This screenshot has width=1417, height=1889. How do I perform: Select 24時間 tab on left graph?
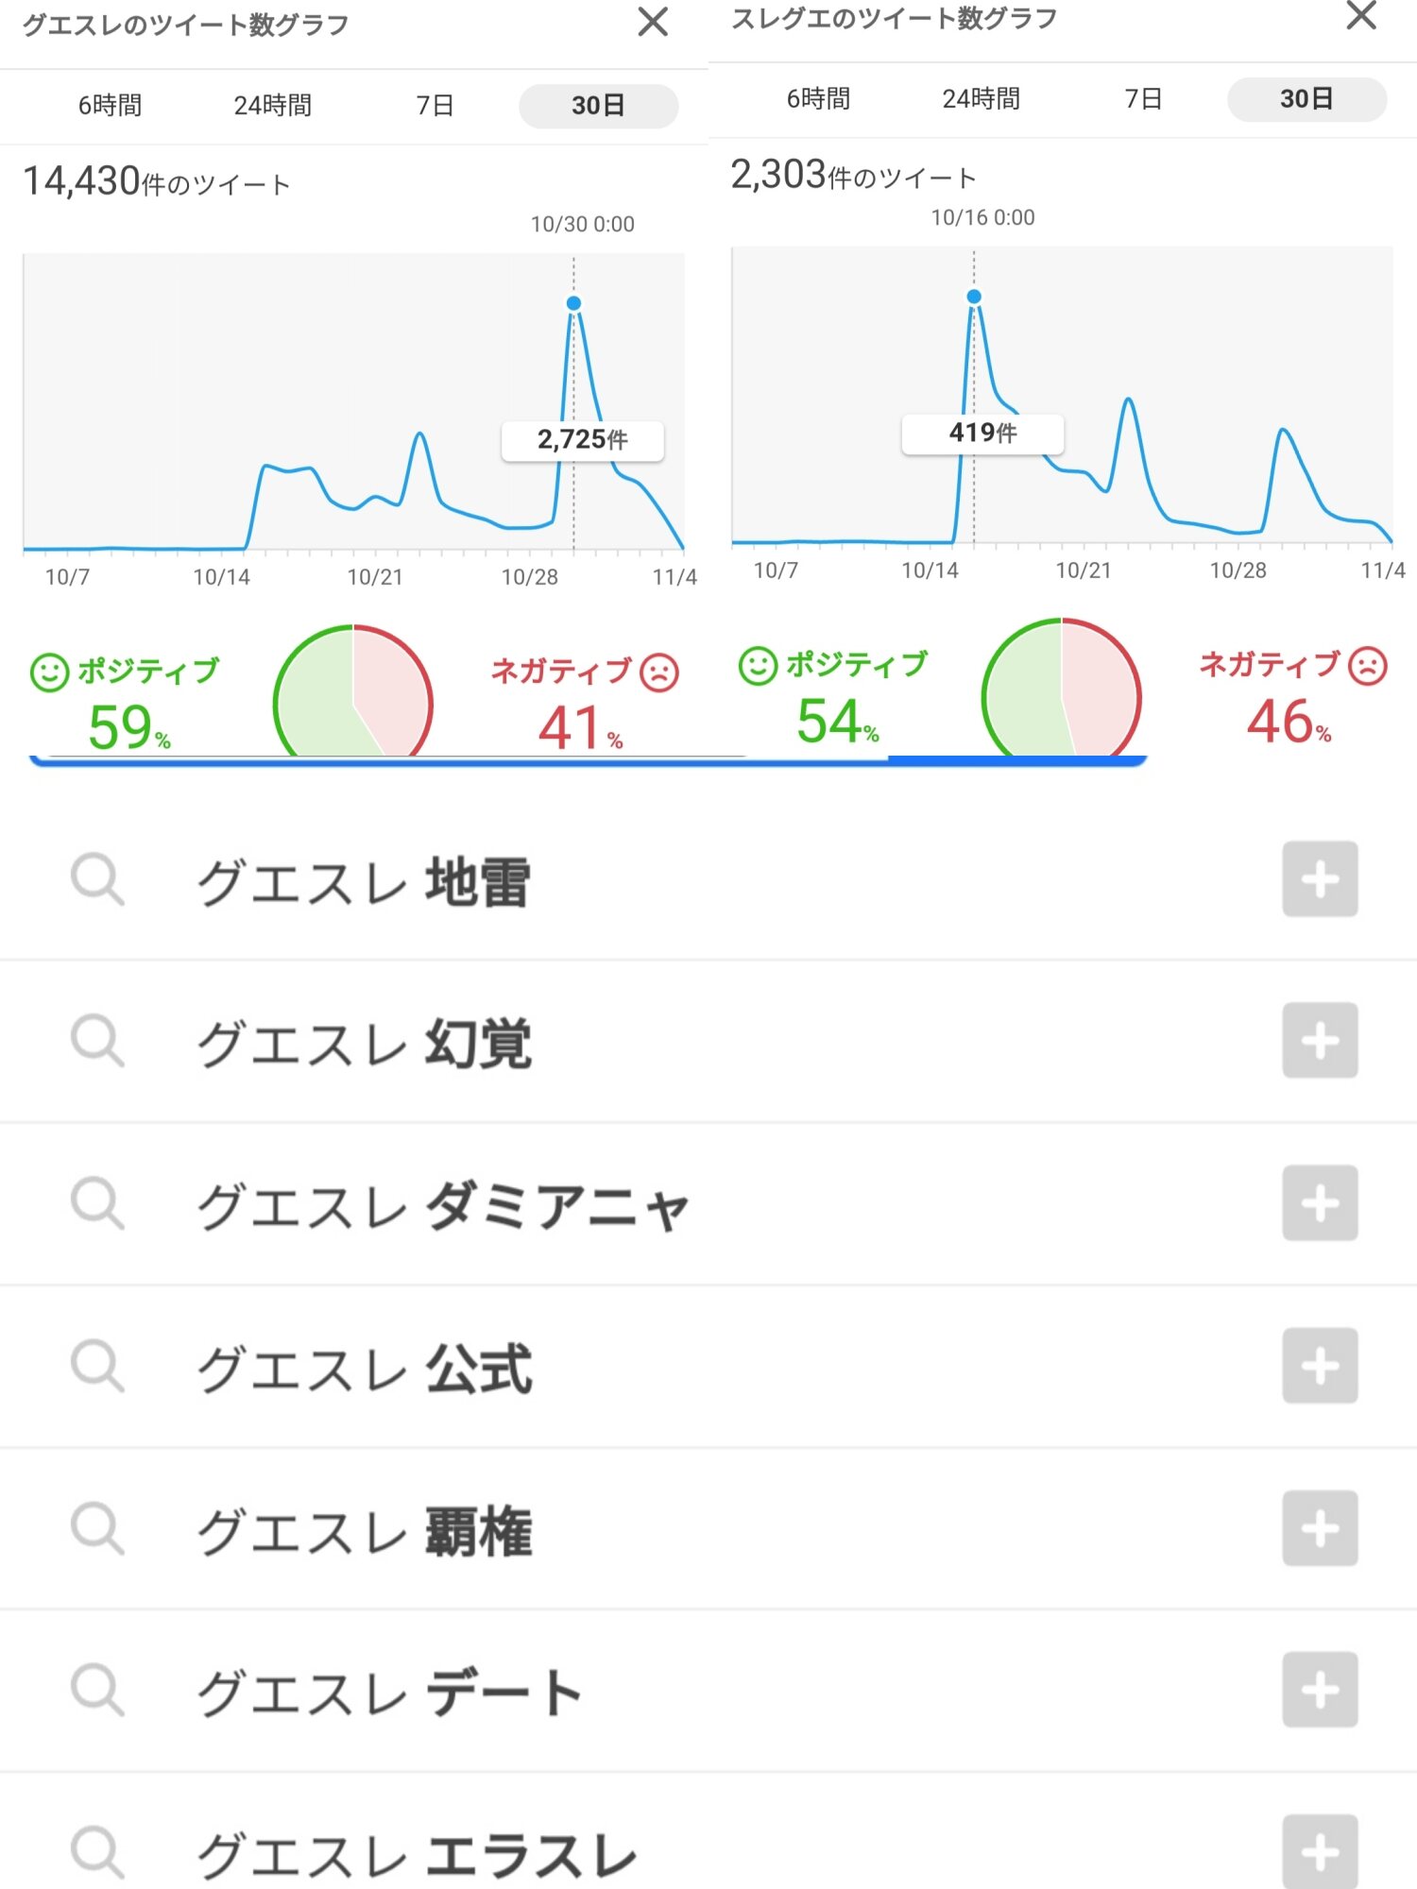click(272, 105)
